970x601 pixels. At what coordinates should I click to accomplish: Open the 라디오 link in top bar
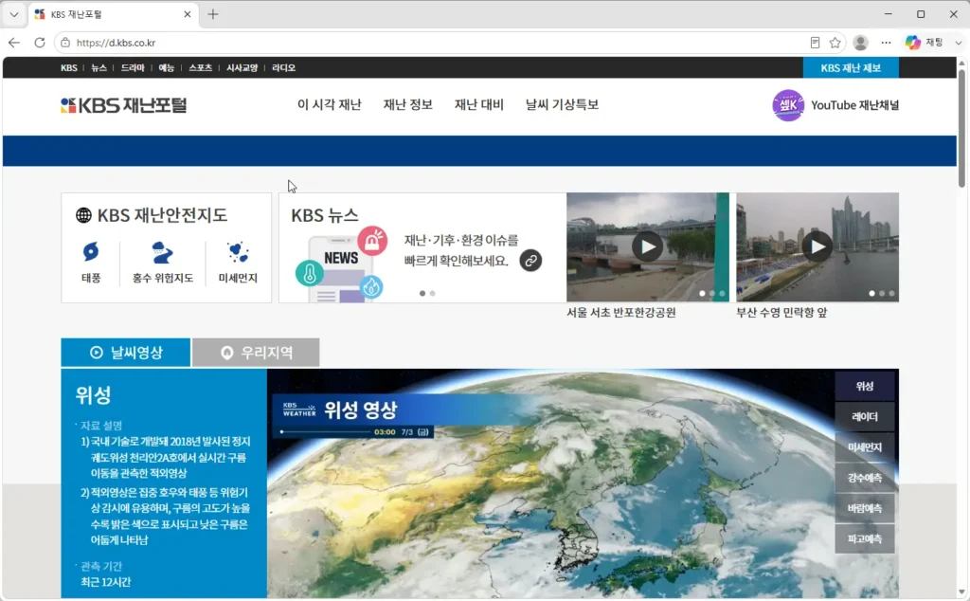click(x=283, y=67)
